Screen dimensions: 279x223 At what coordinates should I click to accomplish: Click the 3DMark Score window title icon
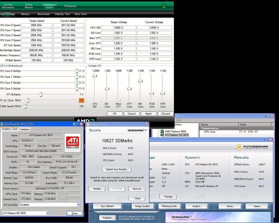tap(87, 124)
